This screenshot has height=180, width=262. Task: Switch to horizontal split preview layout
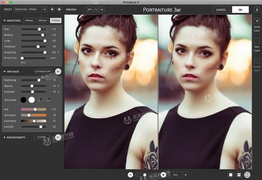click(239, 175)
